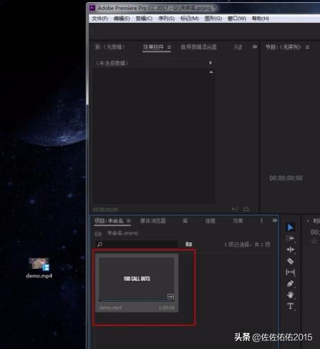Open the 节目:(无序列) panel menu icon
320x349 pixels.
307,47
